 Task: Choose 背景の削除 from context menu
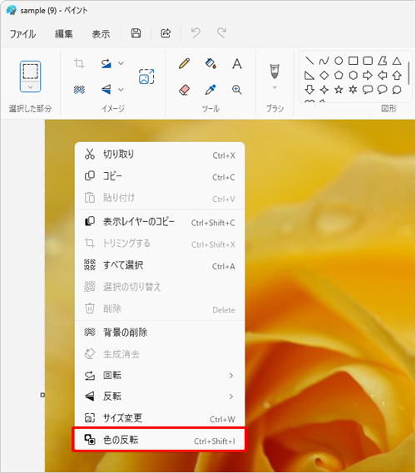[160, 333]
